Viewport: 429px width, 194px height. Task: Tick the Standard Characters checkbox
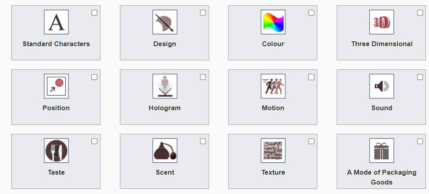94,13
